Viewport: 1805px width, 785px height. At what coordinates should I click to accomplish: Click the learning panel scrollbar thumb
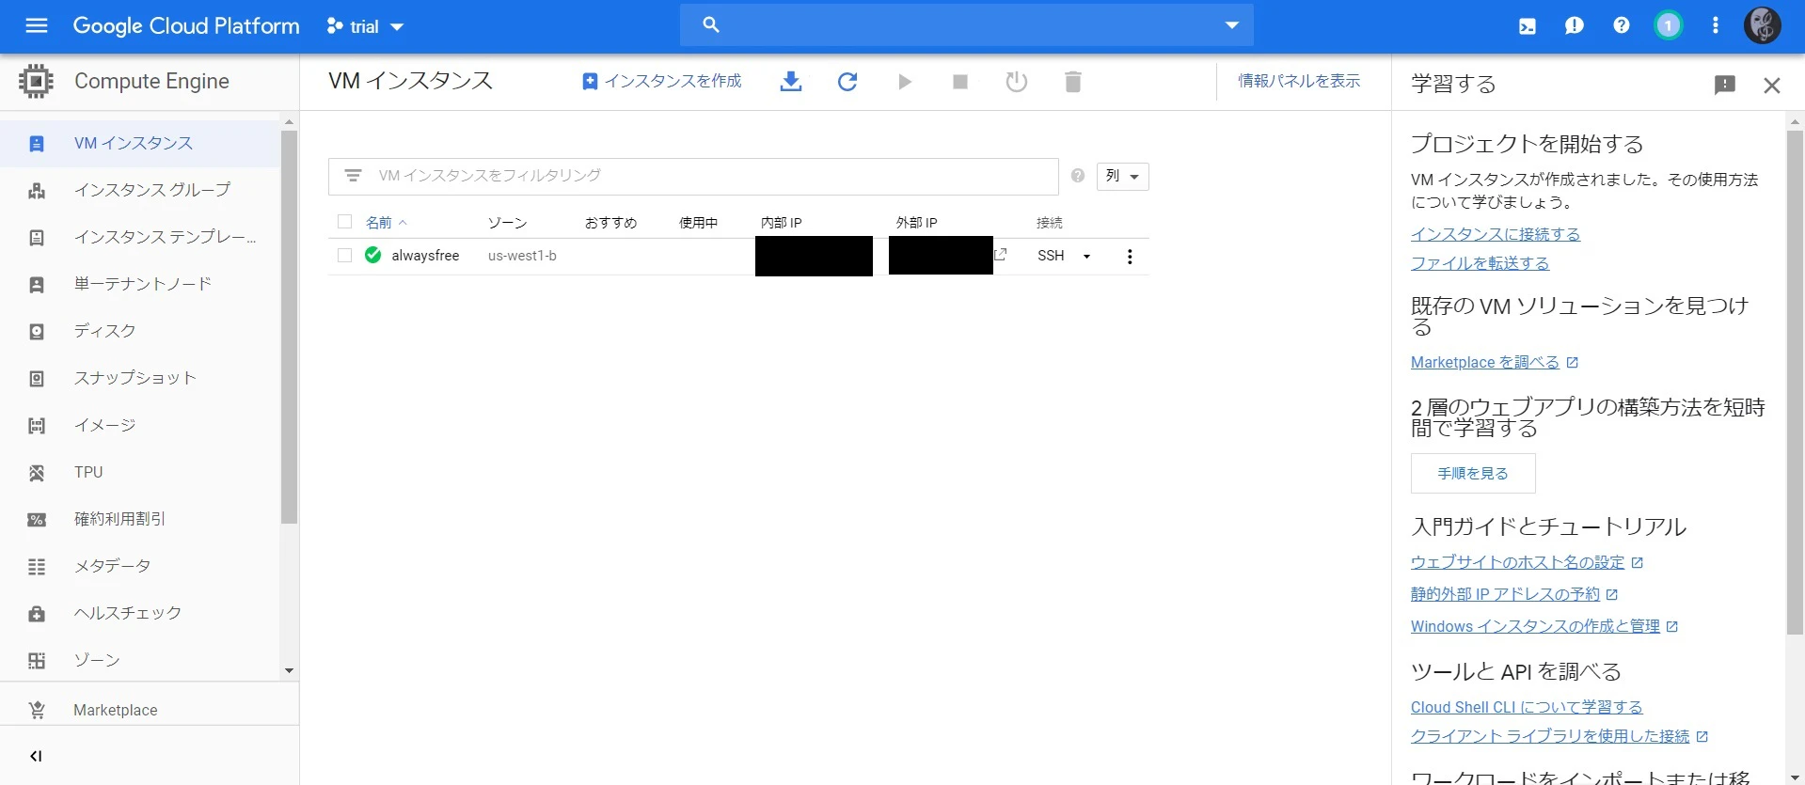[x=1795, y=383]
